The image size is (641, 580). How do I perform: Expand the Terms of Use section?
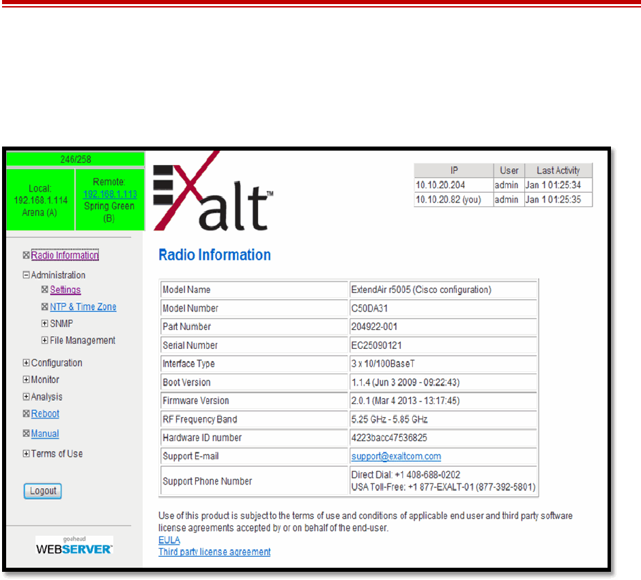coord(26,454)
